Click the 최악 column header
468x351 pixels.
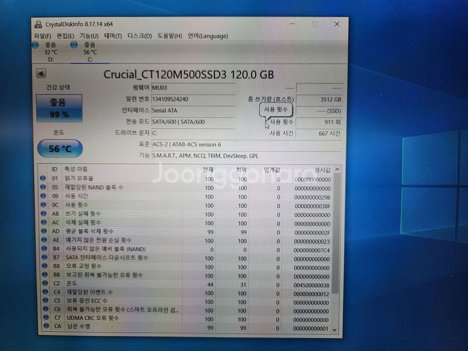[241, 169]
